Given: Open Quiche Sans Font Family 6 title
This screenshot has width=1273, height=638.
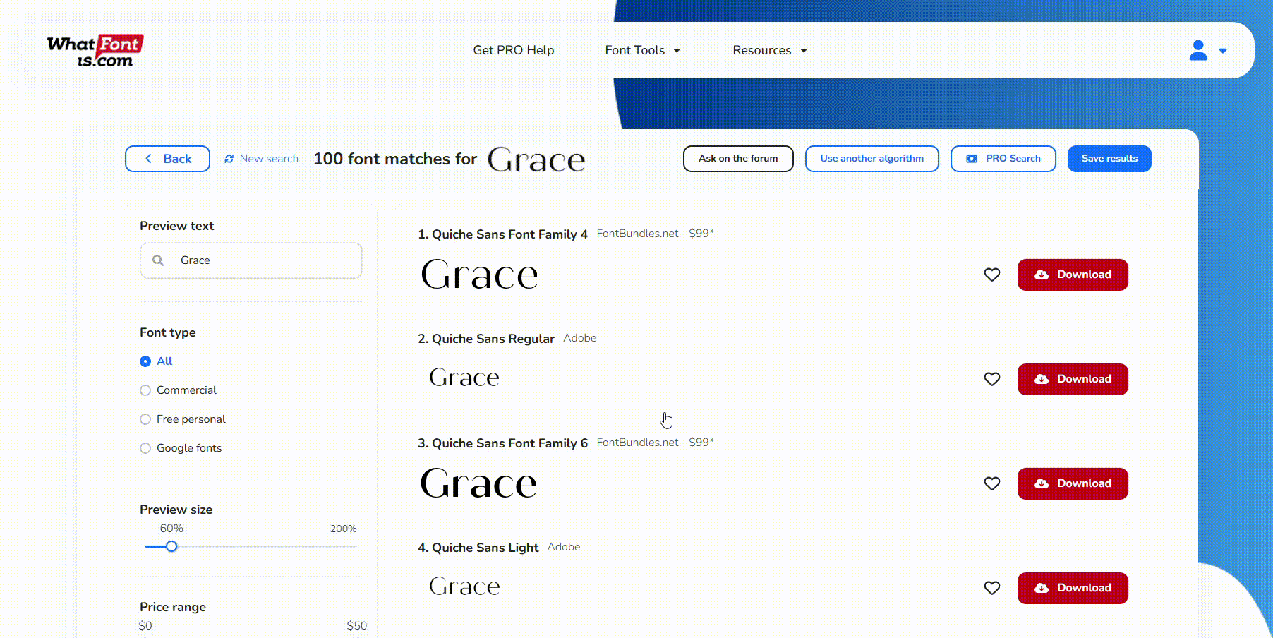Looking at the screenshot, I should 502,443.
